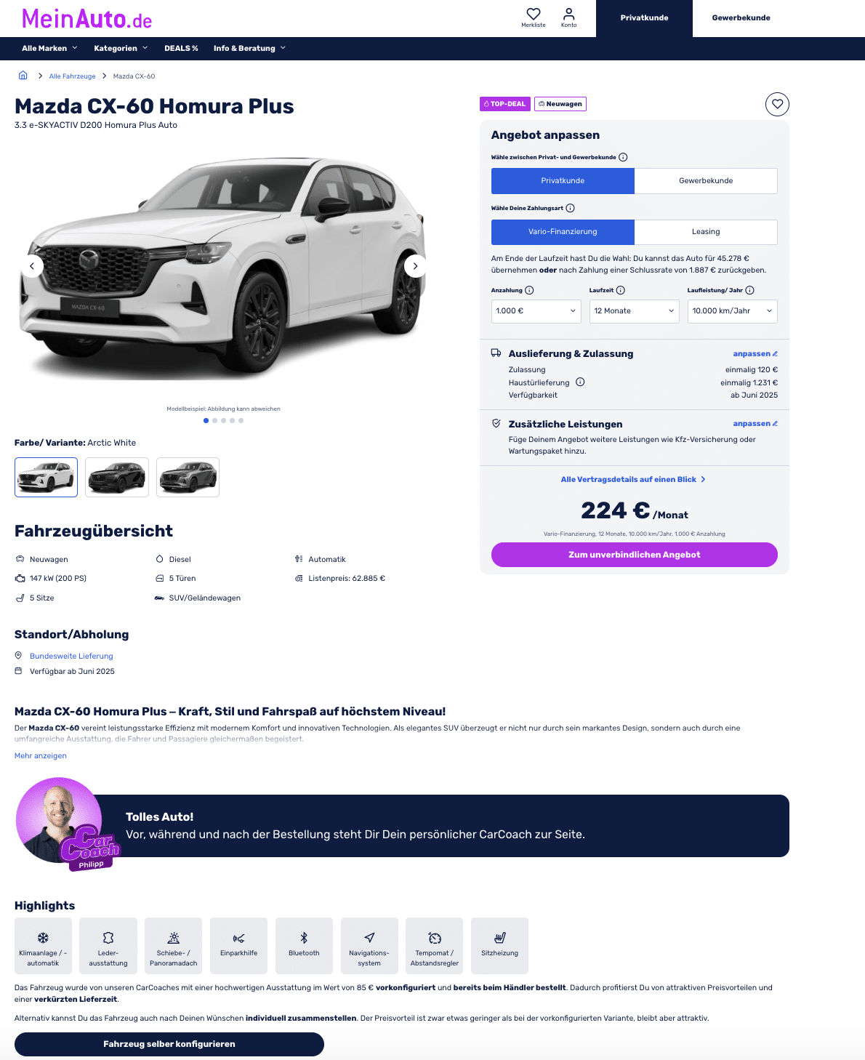Image resolution: width=865 pixels, height=1060 pixels.
Task: Click Zum unverbindlichen Angebot button
Action: tap(635, 555)
